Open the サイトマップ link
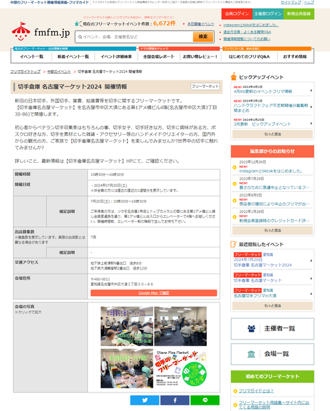330x411 pixels. coord(291,2)
